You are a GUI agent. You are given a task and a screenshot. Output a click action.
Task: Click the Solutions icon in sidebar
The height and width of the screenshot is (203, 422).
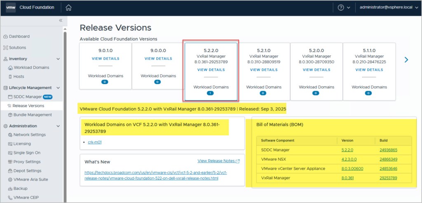pos(5,48)
